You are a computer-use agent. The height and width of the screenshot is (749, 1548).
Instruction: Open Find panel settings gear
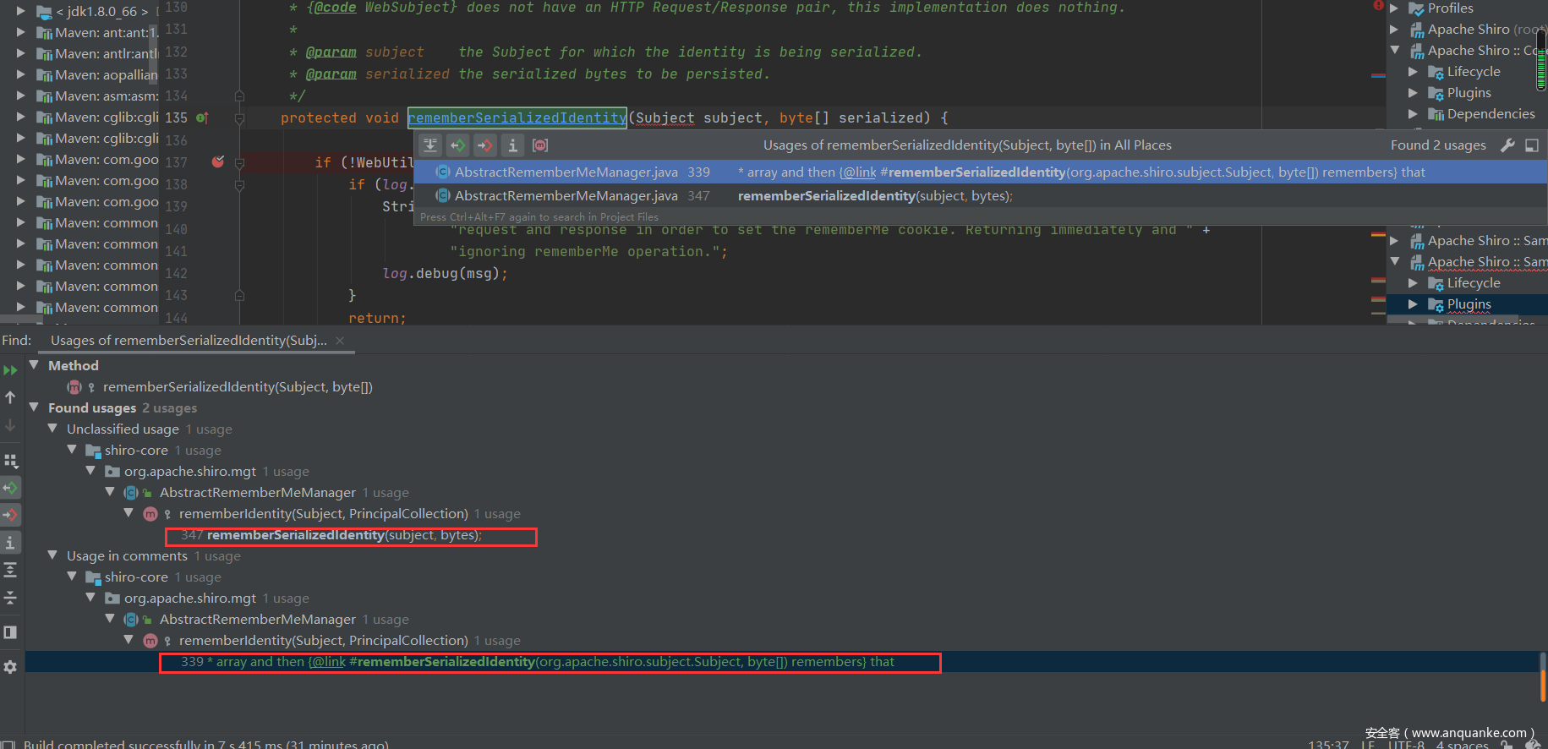[10, 667]
